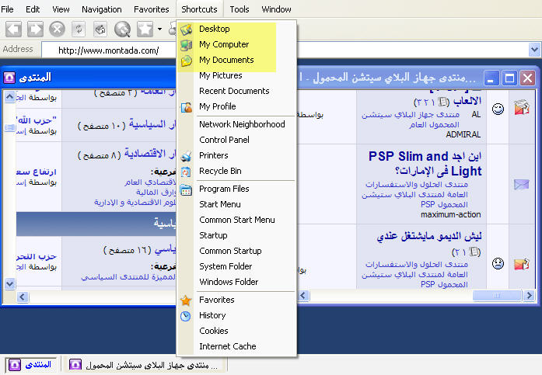Click the maximum-action username
This screenshot has height=375, width=542.
[451, 214]
